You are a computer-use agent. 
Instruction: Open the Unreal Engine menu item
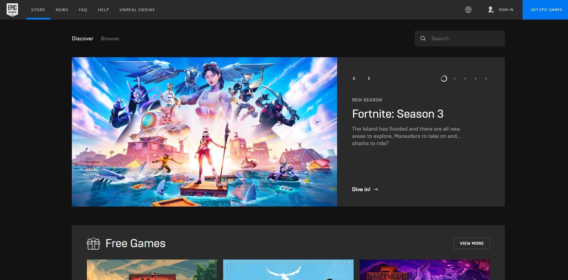[137, 10]
